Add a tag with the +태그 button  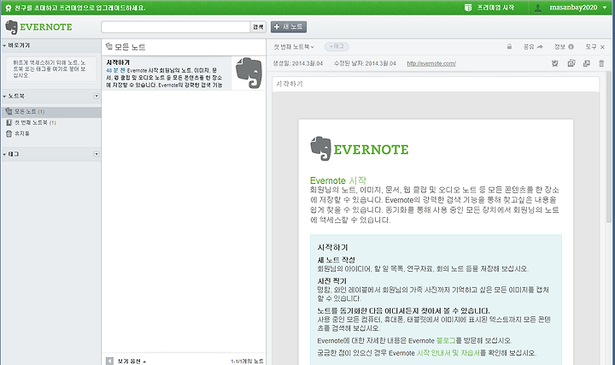pos(337,47)
